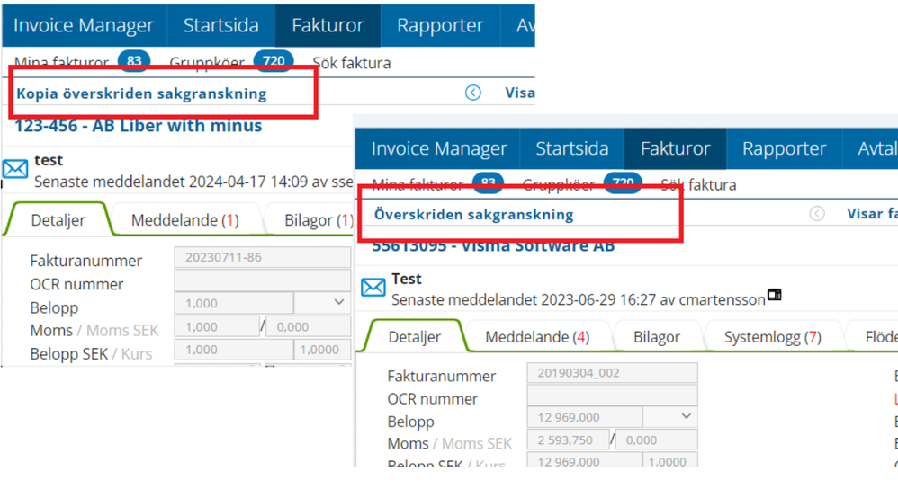Screen dimensions: 898x489
Task: Click 'Senaste meddelandet 2024-04-17 14:09' text
Action: pyautogui.click(x=171, y=182)
